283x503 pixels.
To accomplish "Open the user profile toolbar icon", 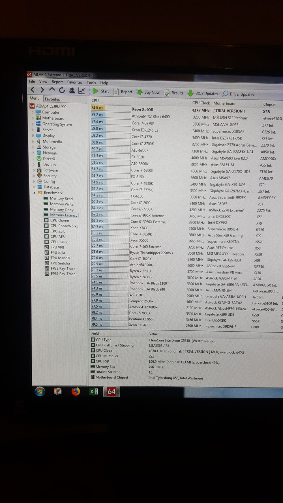I will click(x=72, y=91).
